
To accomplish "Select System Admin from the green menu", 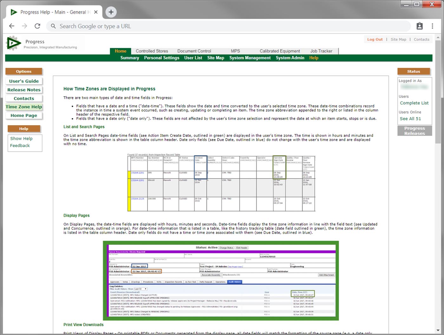I will point(290,58).
